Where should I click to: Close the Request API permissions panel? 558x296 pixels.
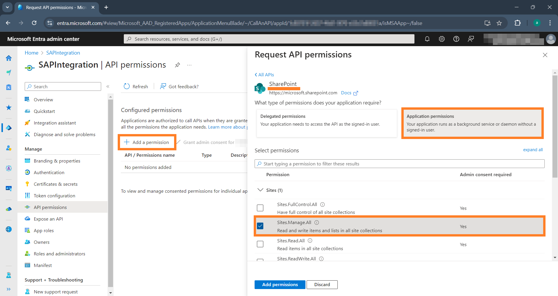click(x=545, y=55)
